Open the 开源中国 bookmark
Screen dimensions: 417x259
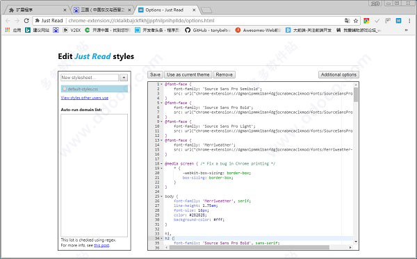pos(108,30)
